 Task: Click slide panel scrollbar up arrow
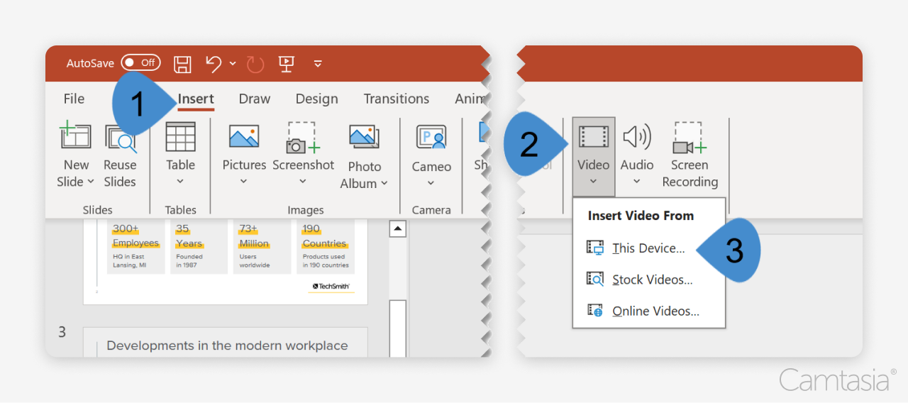pos(398,229)
